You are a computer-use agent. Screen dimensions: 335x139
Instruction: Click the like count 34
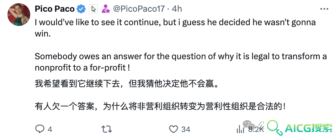tap(186, 129)
